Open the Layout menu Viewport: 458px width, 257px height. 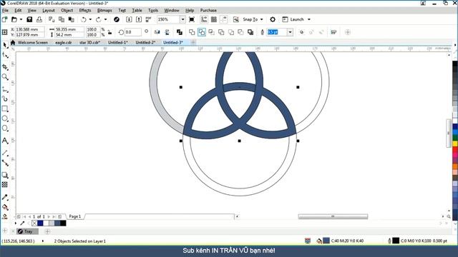49,10
